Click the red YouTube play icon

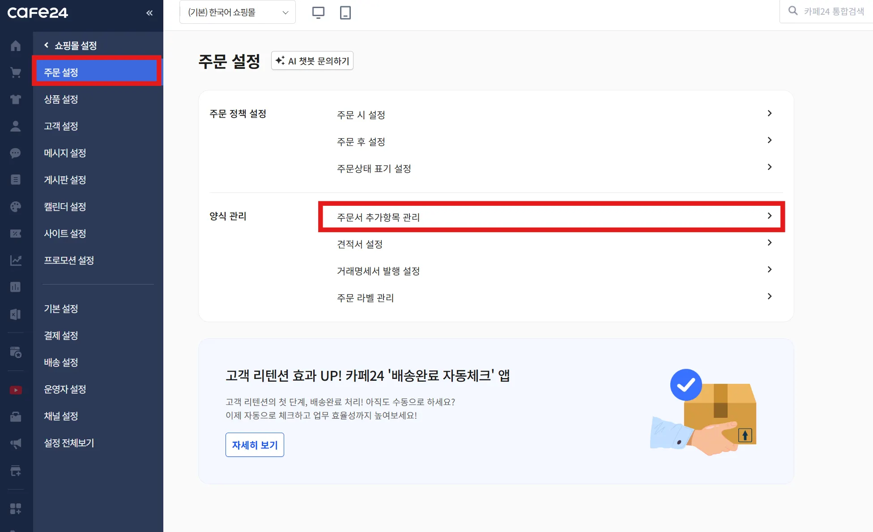point(16,390)
